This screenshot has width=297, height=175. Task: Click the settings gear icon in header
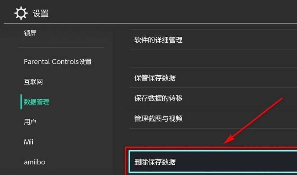click(21, 13)
